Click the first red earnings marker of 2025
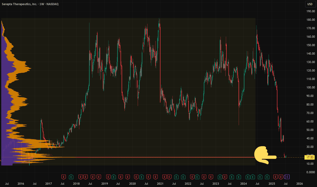The width and height of the screenshot is (317, 187). point(276,177)
